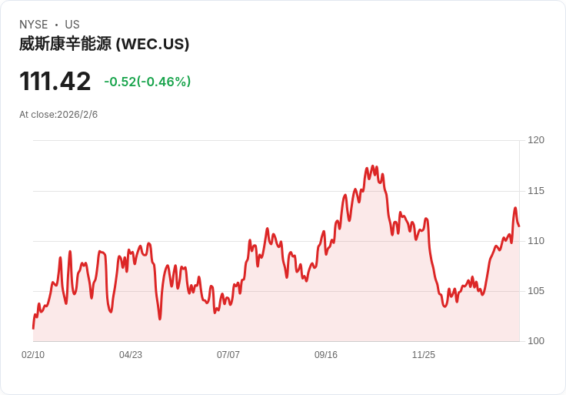This screenshot has width=566, height=395.
Task: Select the 02/10 date on the x-axis
Action: point(33,355)
